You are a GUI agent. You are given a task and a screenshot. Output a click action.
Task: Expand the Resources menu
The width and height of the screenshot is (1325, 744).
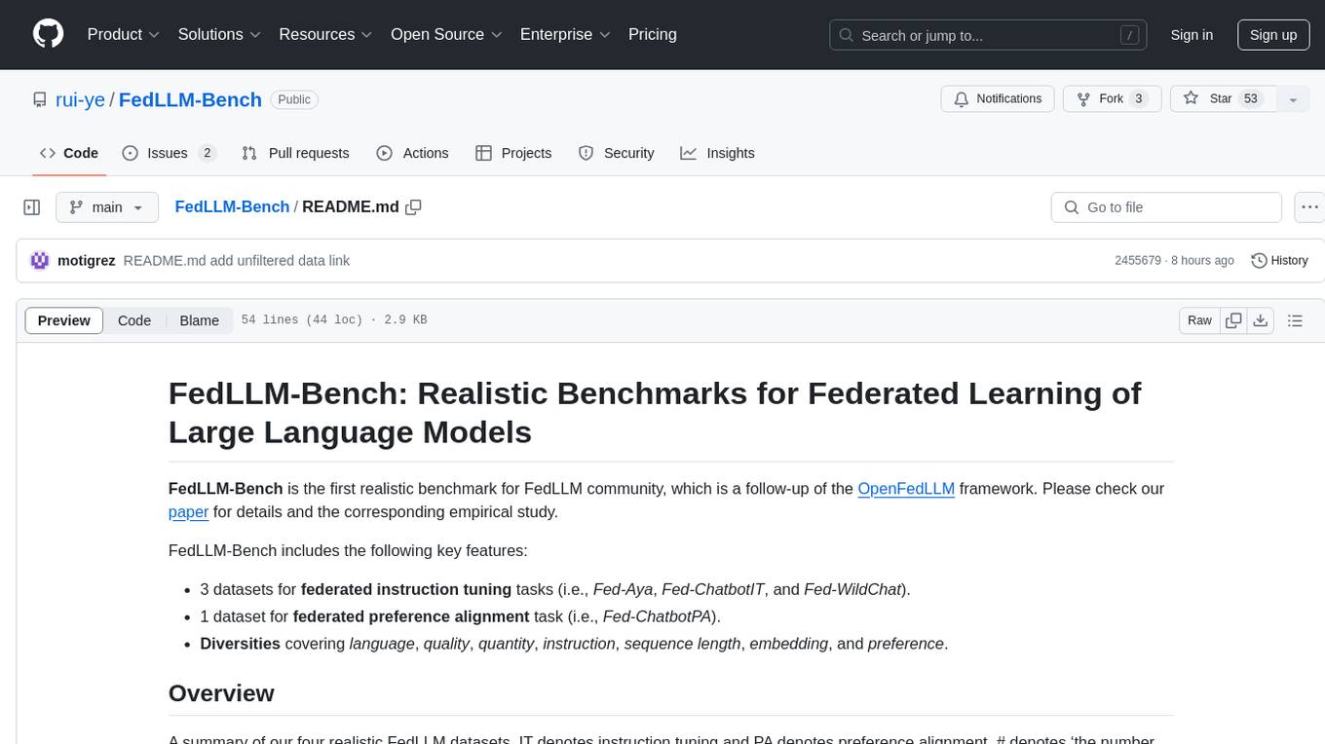tap(325, 34)
